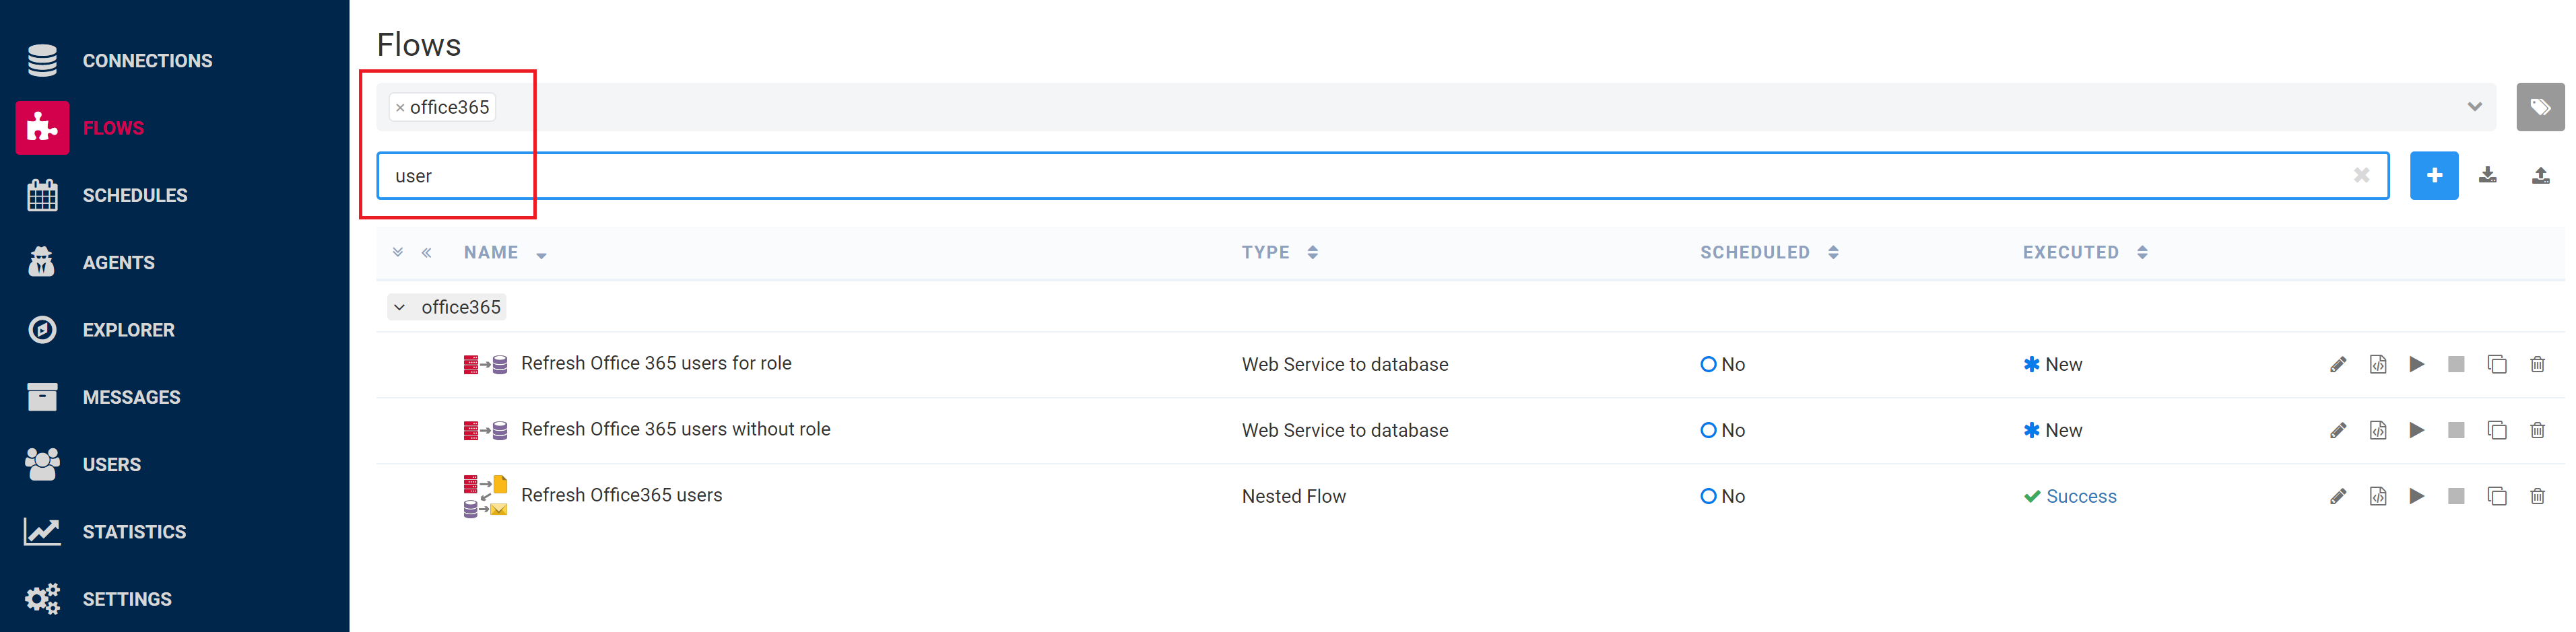View code of users for role flow
The height and width of the screenshot is (632, 2576).
point(2378,365)
